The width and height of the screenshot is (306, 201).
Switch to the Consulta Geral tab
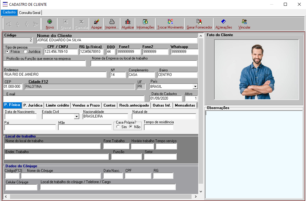click(30, 13)
